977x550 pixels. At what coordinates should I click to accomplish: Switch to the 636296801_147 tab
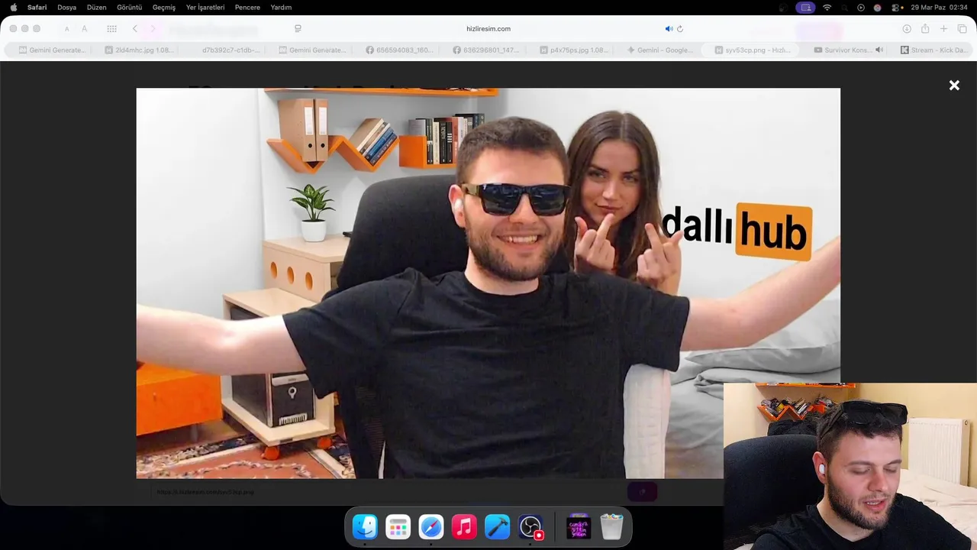[x=486, y=50]
